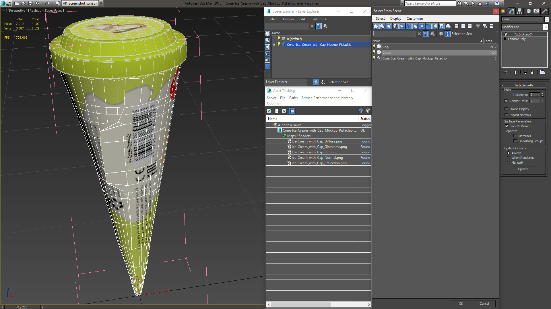Image resolution: width=551 pixels, height=309 pixels.
Task: Toggle the Display Cameras filter icon
Action: pyautogui.click(x=395, y=26)
